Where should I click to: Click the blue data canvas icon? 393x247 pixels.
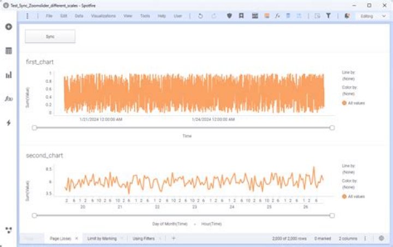288,16
